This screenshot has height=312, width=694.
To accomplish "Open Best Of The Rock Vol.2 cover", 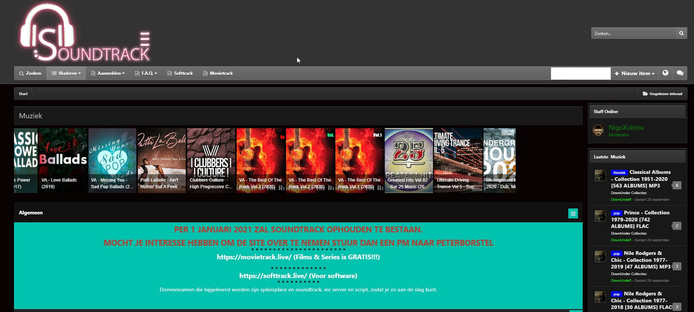I will pos(310,160).
